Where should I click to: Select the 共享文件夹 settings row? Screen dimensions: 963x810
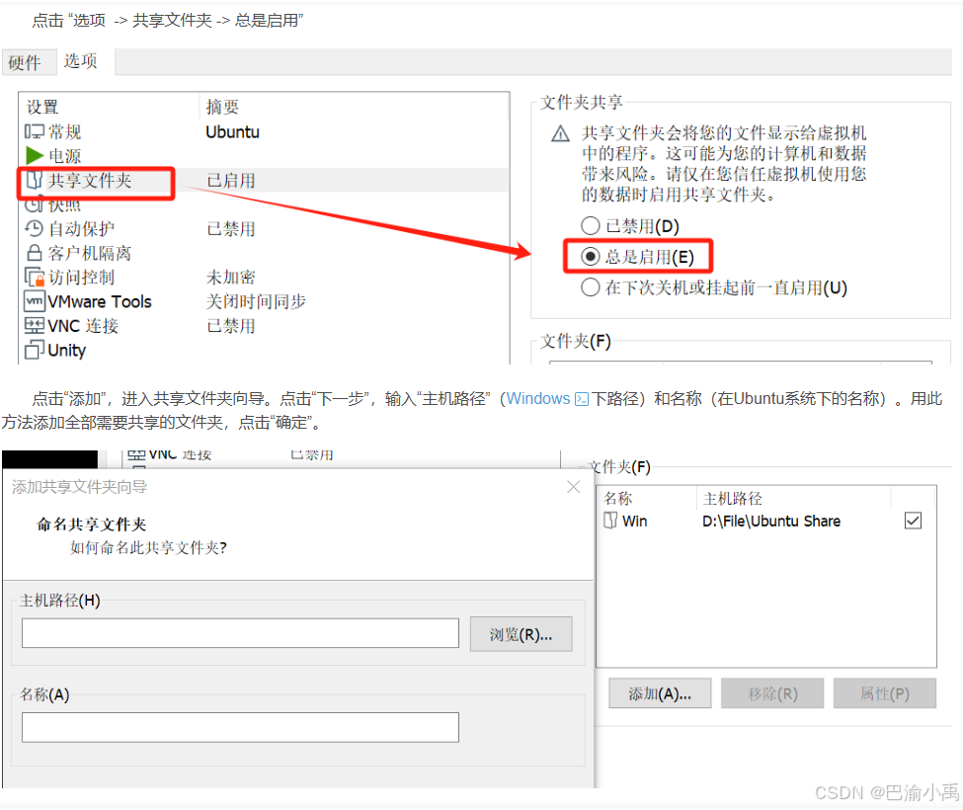click(x=264, y=180)
